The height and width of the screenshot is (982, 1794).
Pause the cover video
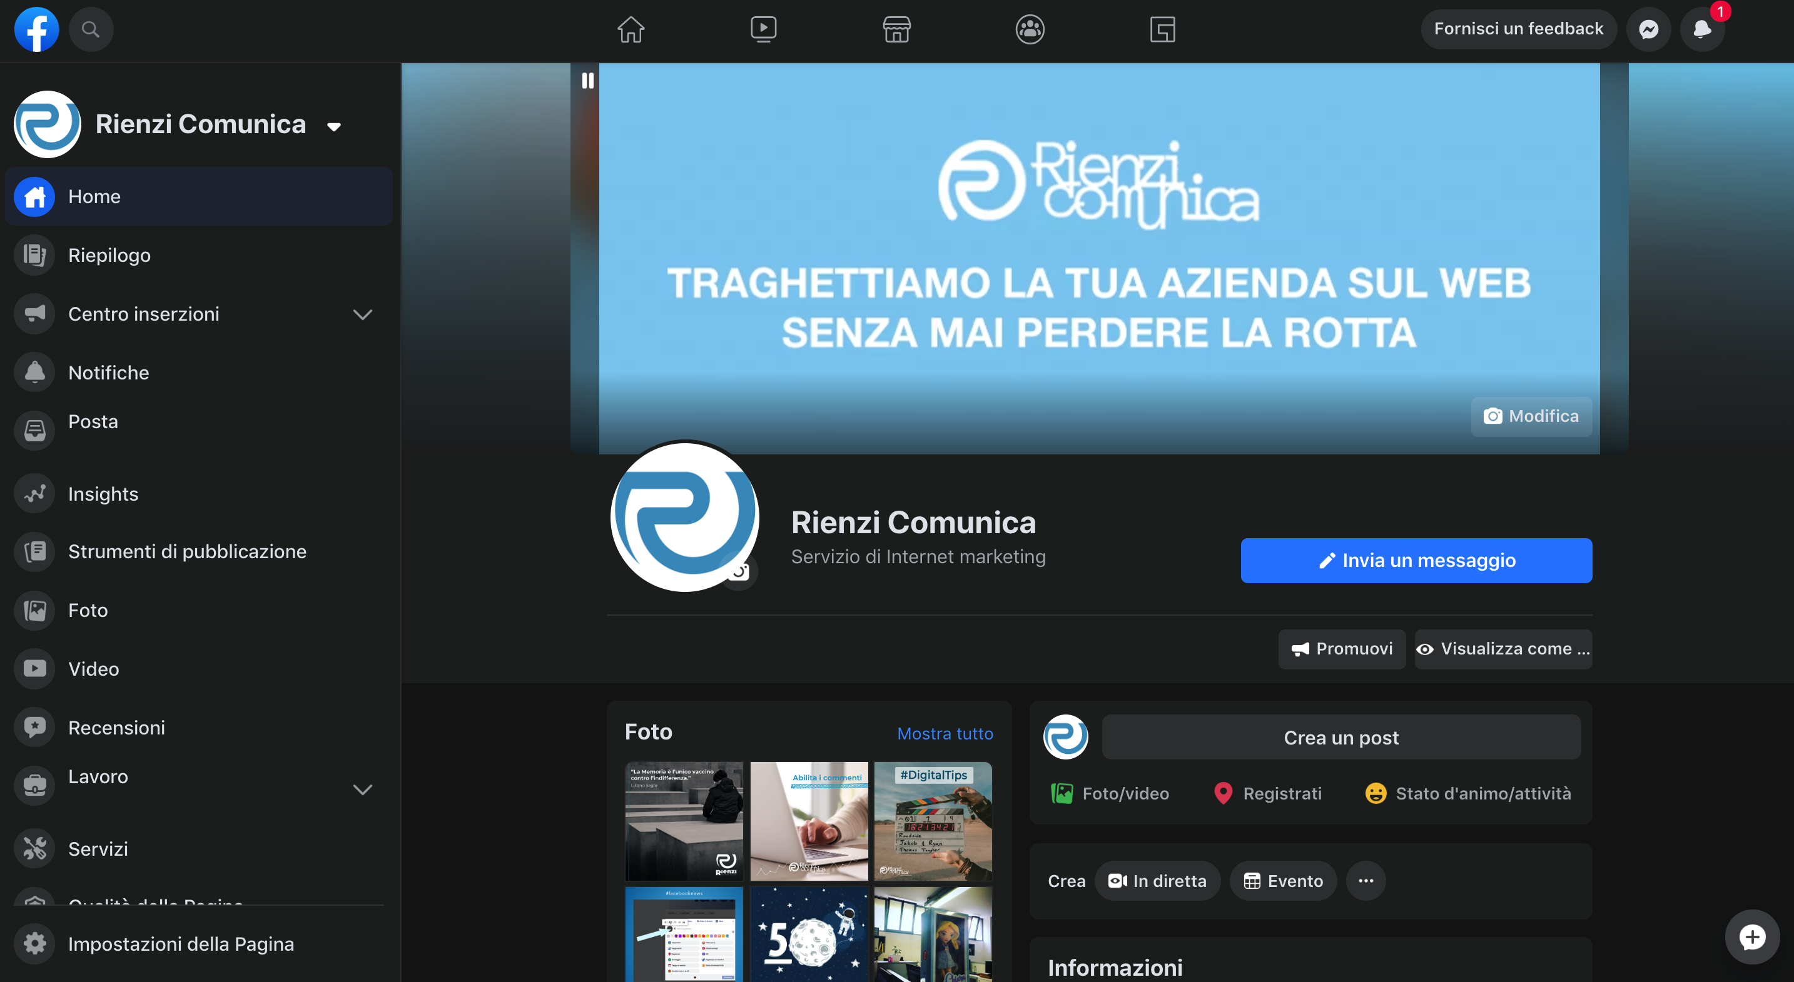coord(587,81)
